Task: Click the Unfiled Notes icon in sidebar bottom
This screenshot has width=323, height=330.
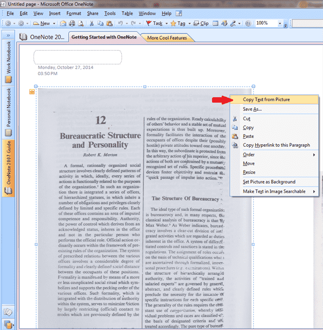Action: coord(8,312)
